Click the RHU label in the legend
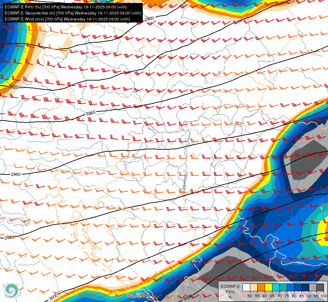Screen dimensions: 328x302 click(230, 292)
